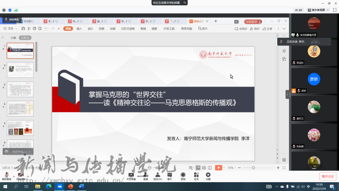
Task: Click the signal strength icon in meeting header
Action: [x=16, y=10]
